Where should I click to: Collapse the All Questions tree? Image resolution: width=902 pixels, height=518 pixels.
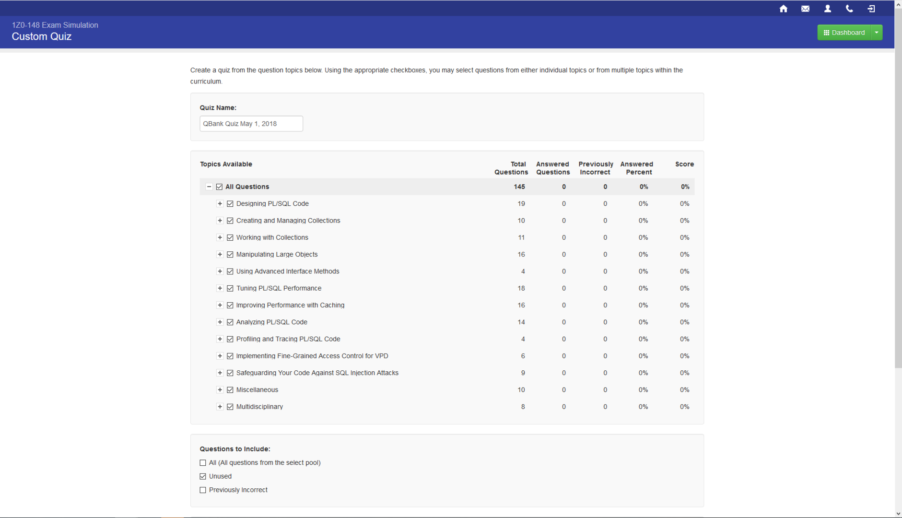click(x=209, y=187)
